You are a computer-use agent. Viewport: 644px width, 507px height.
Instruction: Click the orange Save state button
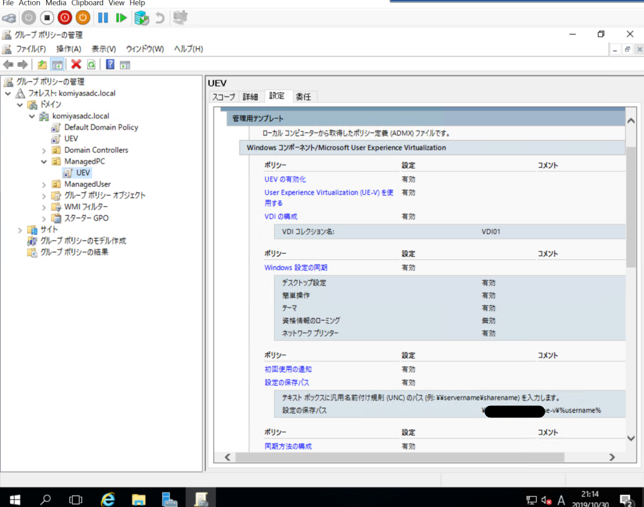(83, 18)
